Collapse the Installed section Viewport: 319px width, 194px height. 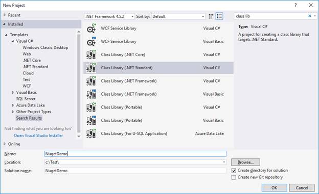pos(4,24)
